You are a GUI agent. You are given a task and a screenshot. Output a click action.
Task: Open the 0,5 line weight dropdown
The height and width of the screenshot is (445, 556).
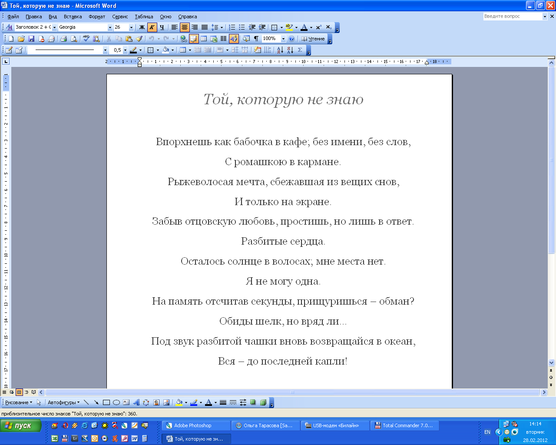125,50
